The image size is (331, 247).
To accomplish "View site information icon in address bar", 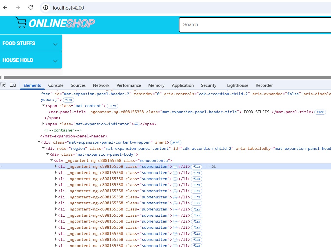I will (46, 8).
